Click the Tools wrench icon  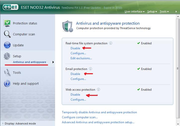coord(7,72)
